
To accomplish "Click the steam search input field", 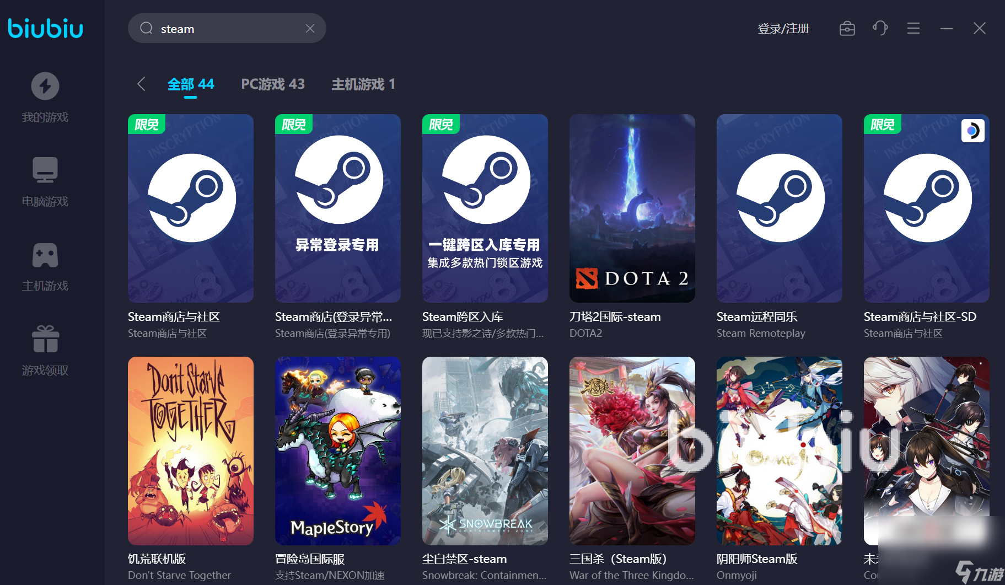I will (x=227, y=28).
